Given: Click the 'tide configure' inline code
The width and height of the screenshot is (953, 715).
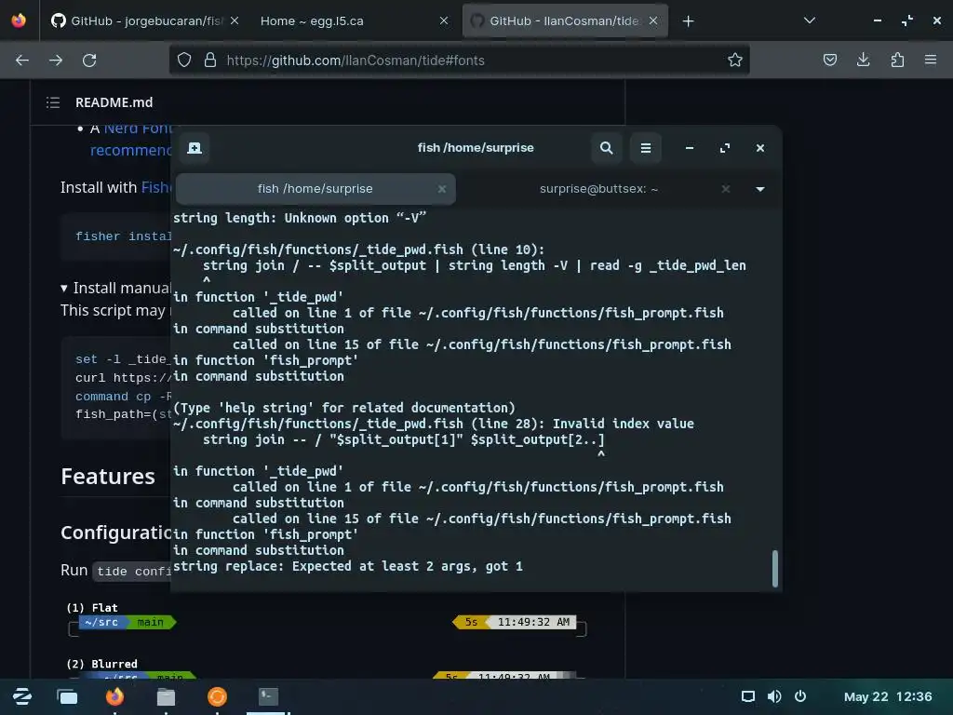Looking at the screenshot, I should 133,573.
